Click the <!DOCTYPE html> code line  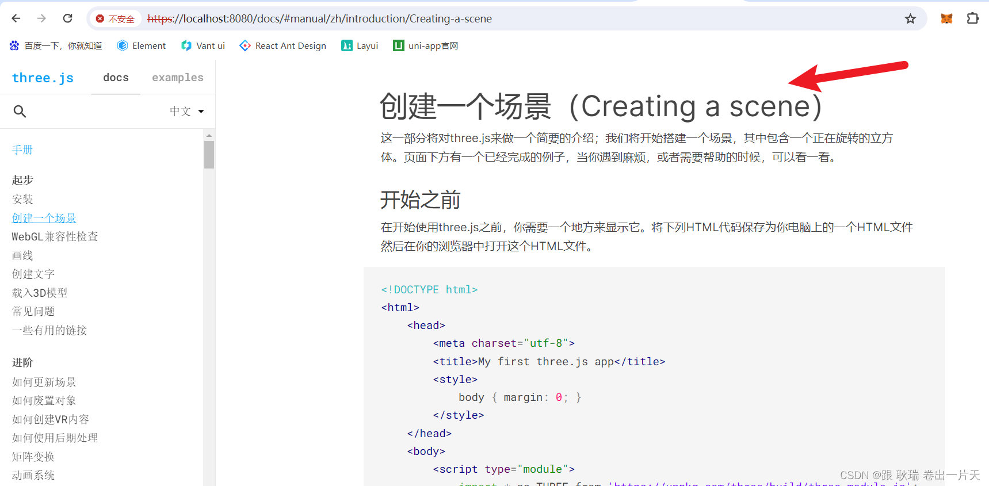pos(429,289)
